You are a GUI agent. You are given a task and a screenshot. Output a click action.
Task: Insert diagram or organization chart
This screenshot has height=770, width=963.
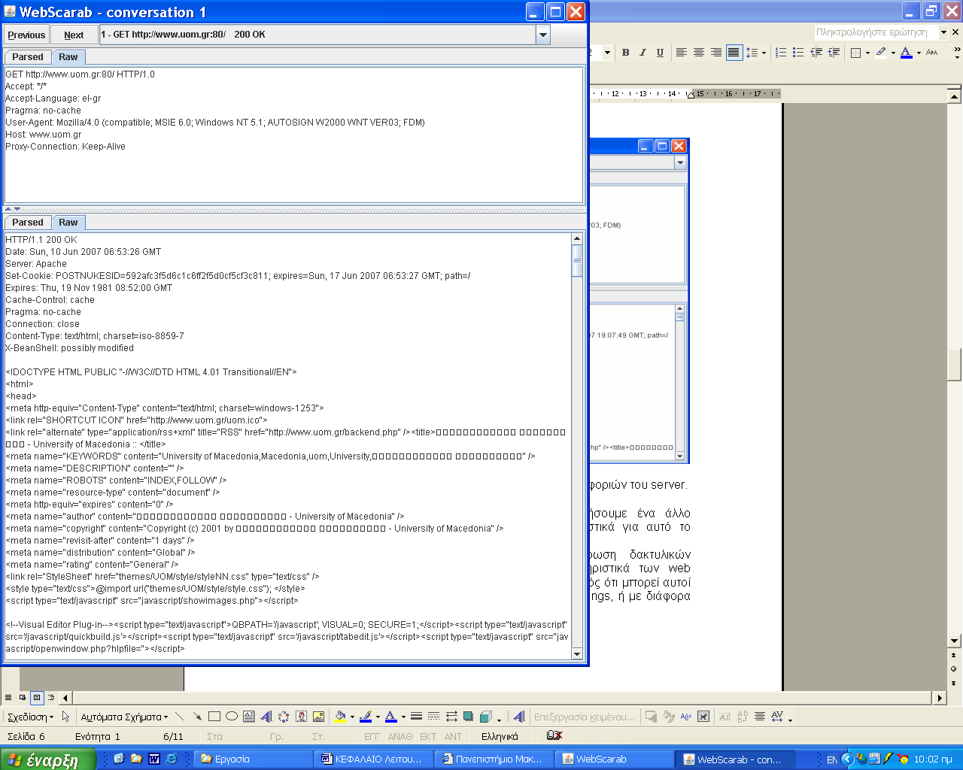pyautogui.click(x=284, y=717)
